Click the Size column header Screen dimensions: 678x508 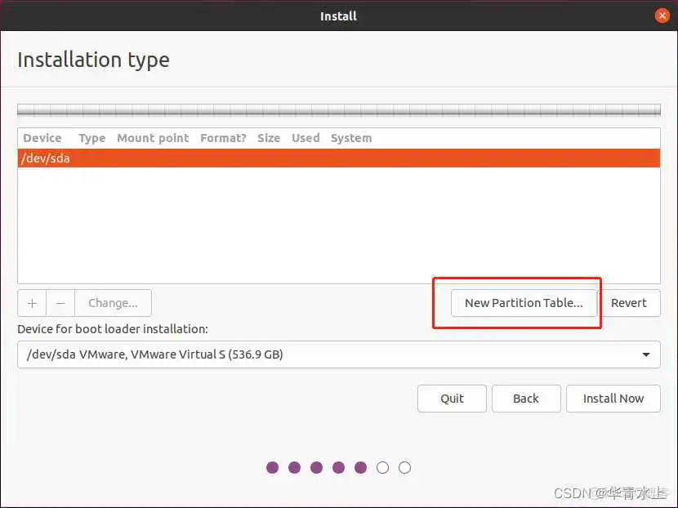pyautogui.click(x=269, y=138)
